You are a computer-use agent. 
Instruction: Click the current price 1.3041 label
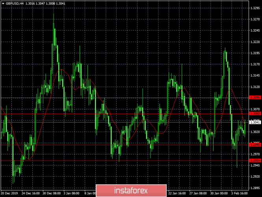[255, 122]
